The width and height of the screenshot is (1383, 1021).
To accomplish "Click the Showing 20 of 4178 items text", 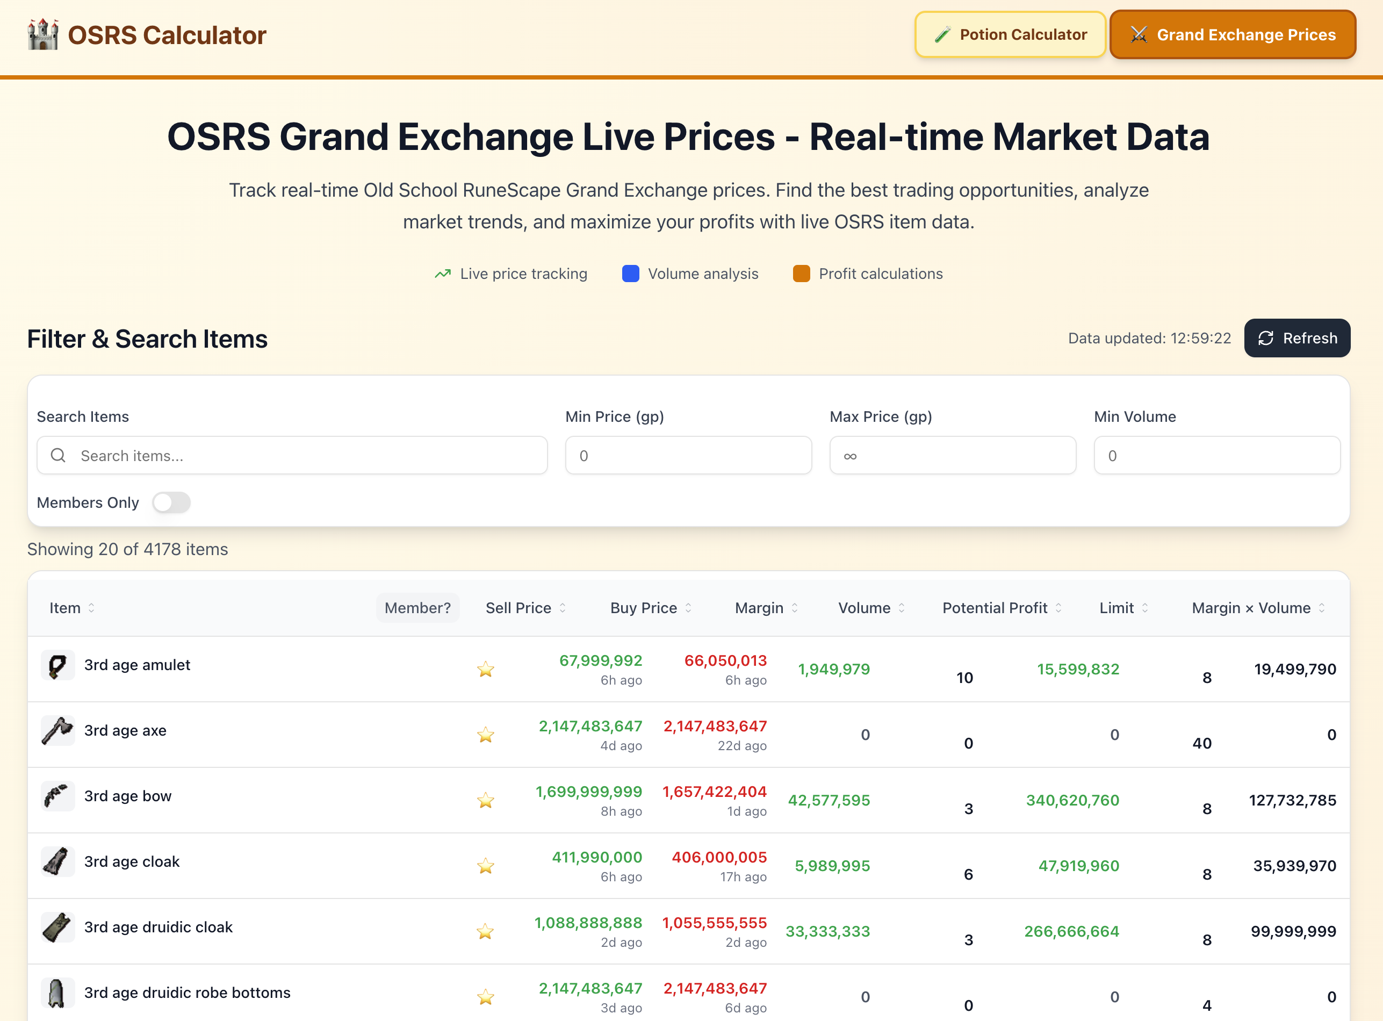I will point(127,549).
